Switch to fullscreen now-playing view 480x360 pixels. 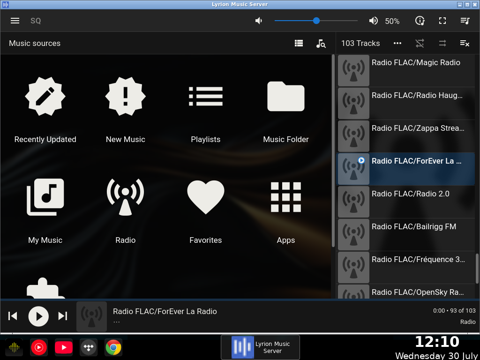pyautogui.click(x=442, y=21)
